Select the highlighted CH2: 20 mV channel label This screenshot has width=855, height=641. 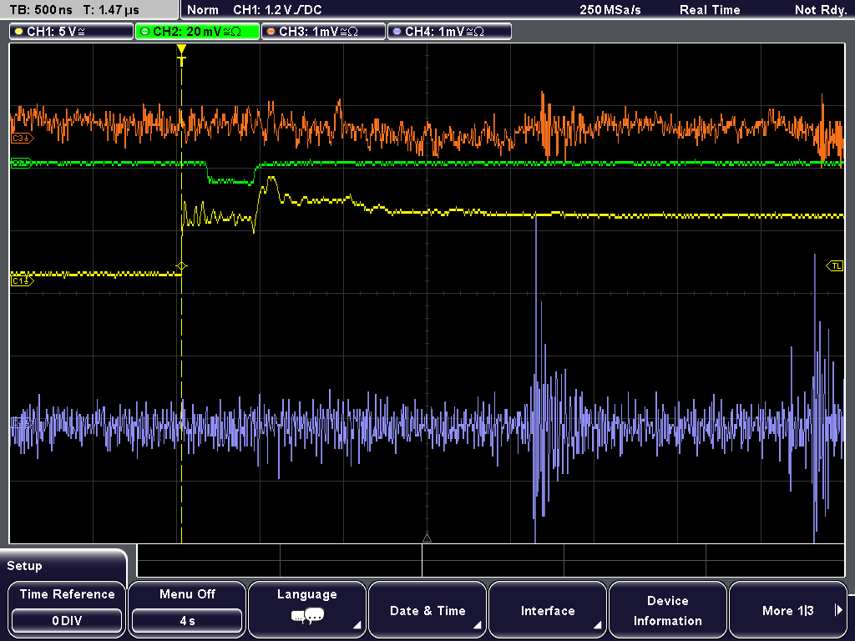(197, 32)
